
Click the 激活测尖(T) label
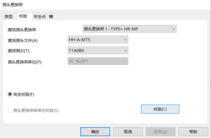click(21, 51)
